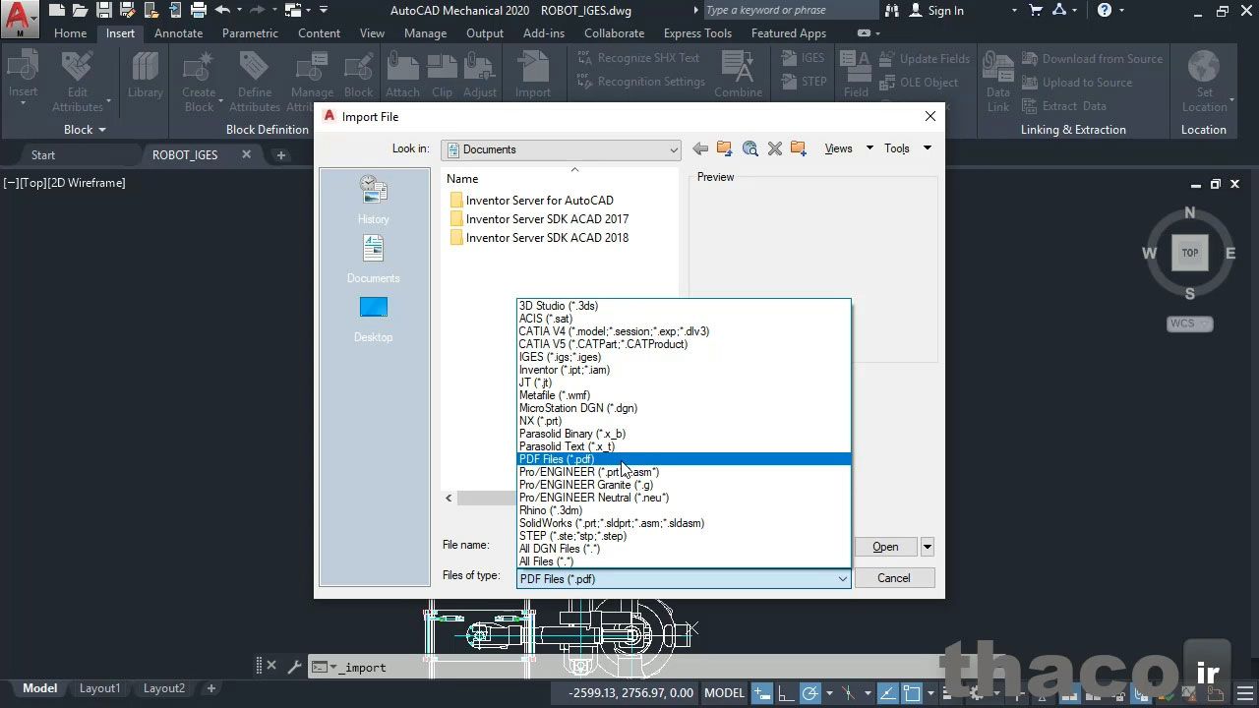This screenshot has width=1259, height=708.
Task: Click the Delete X icon in dialog toolbar
Action: click(775, 148)
